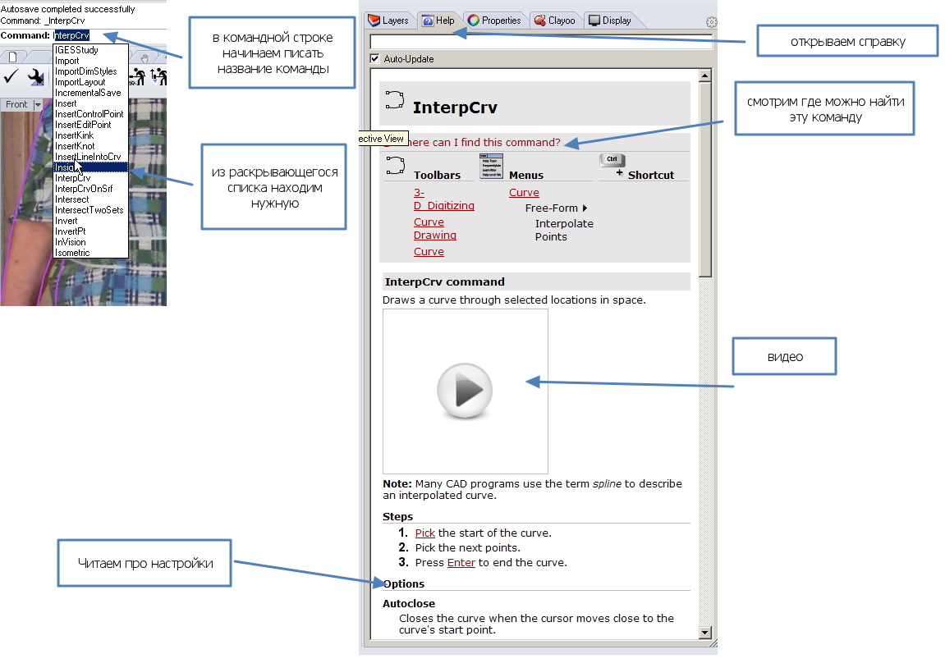Click the 'Command: _InterpCrv' history line
The image size is (945, 668).
pyautogui.click(x=43, y=21)
